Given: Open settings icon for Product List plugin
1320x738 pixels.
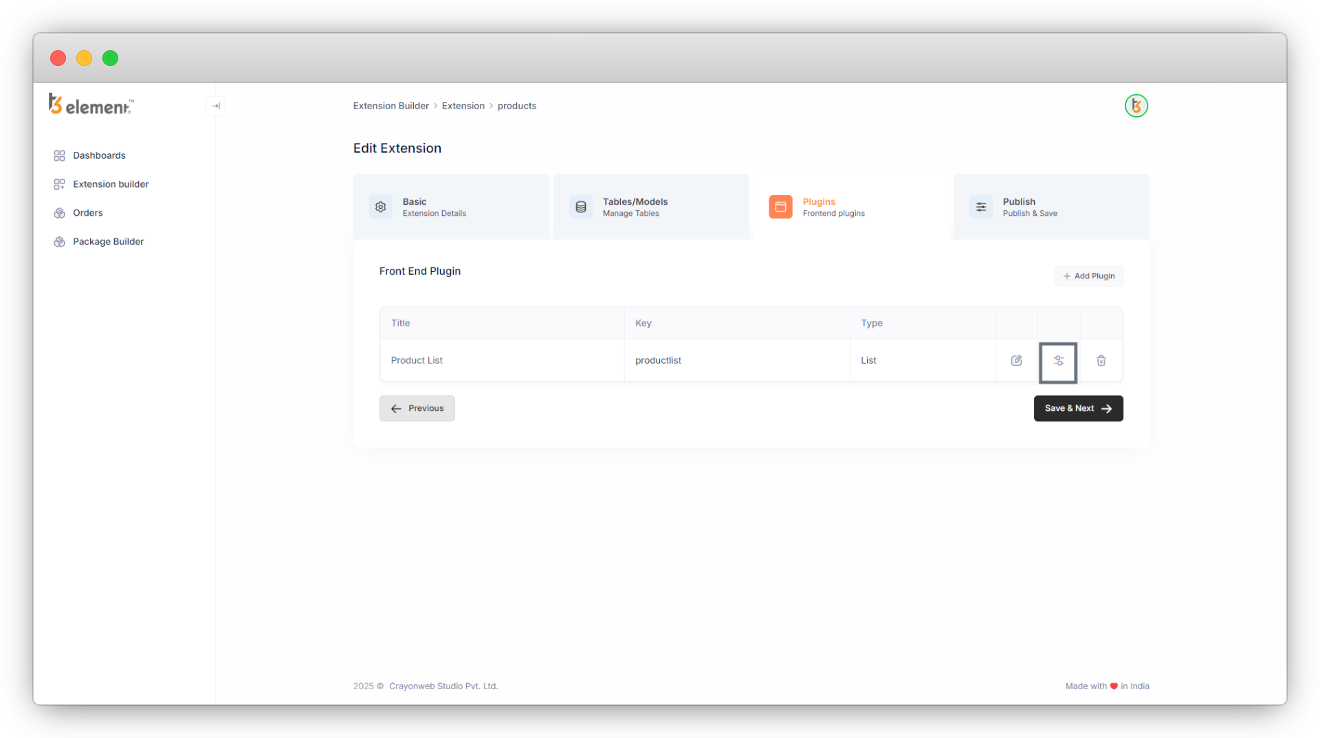Looking at the screenshot, I should tap(1058, 361).
